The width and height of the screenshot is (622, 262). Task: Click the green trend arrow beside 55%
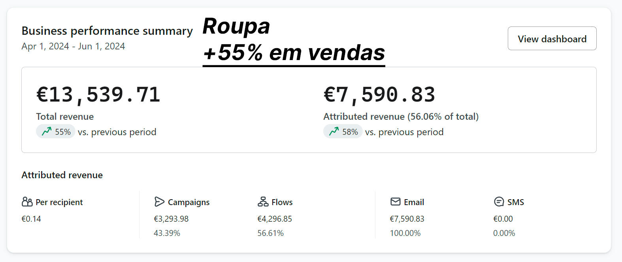click(47, 131)
